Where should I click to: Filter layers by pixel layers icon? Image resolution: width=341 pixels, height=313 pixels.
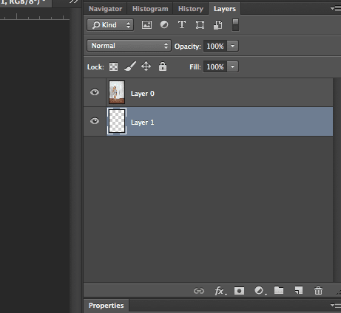tap(146, 25)
